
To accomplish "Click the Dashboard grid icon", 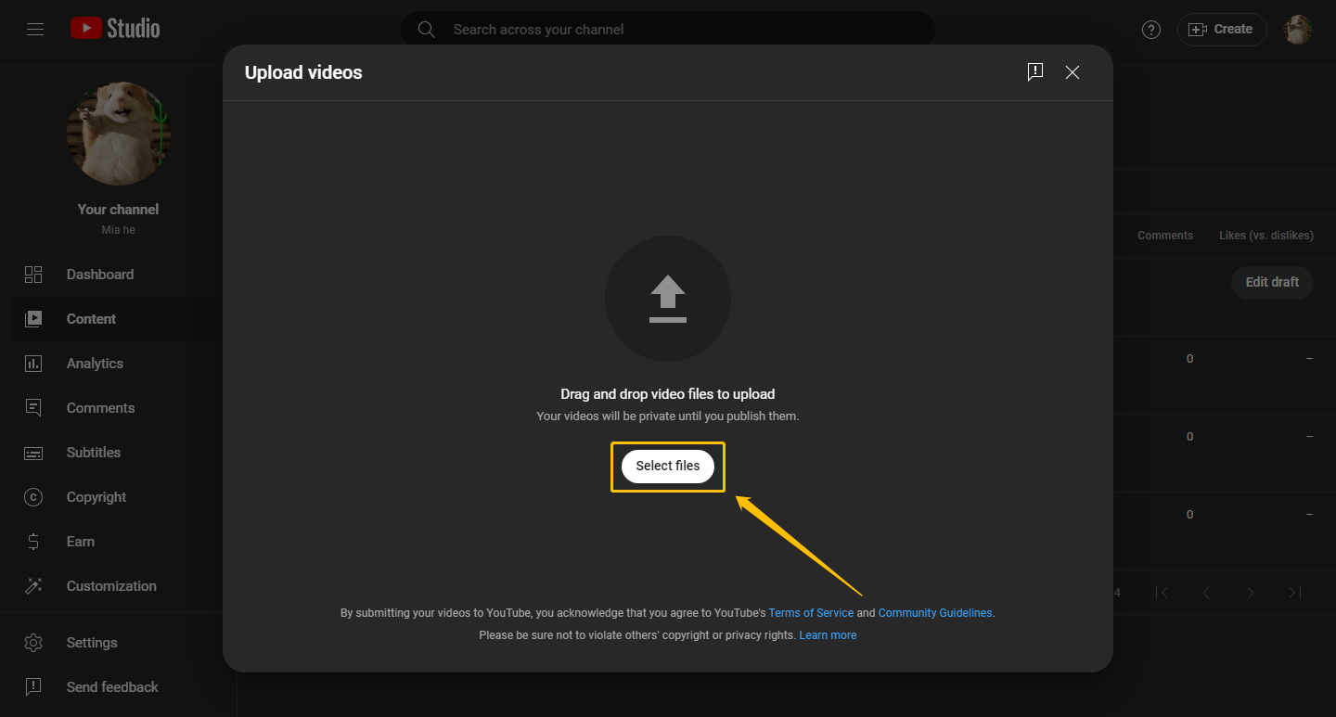I will point(33,275).
